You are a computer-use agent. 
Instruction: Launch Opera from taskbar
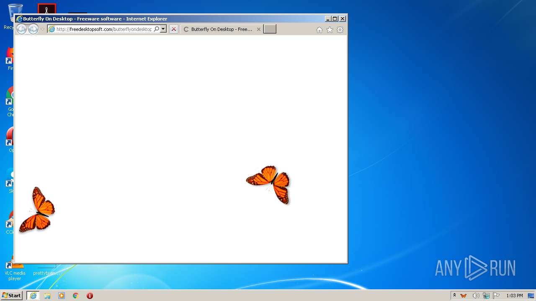[90, 296]
